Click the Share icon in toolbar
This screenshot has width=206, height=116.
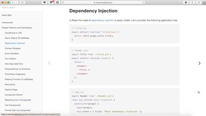(x=192, y=2)
